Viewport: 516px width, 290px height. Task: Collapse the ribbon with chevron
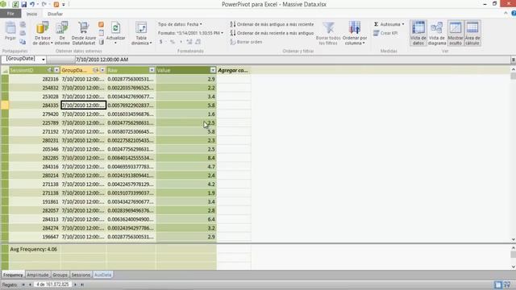point(506,14)
